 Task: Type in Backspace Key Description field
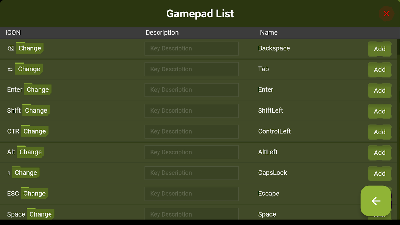pos(191,49)
